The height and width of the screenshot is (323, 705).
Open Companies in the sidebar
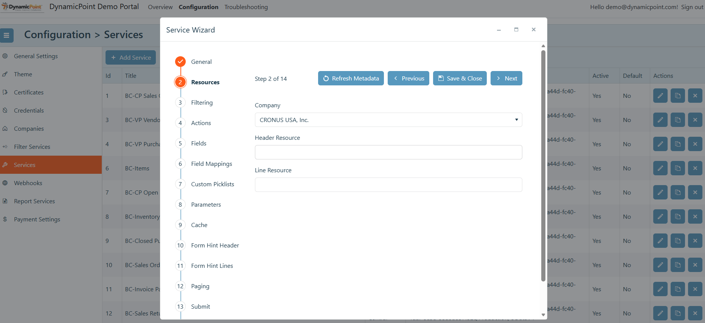pyautogui.click(x=29, y=128)
